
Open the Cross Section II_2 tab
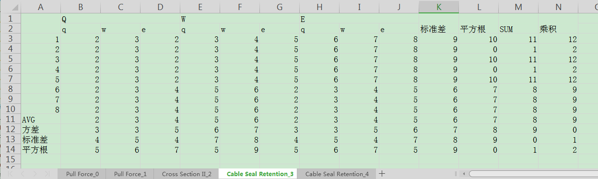pyautogui.click(x=187, y=174)
